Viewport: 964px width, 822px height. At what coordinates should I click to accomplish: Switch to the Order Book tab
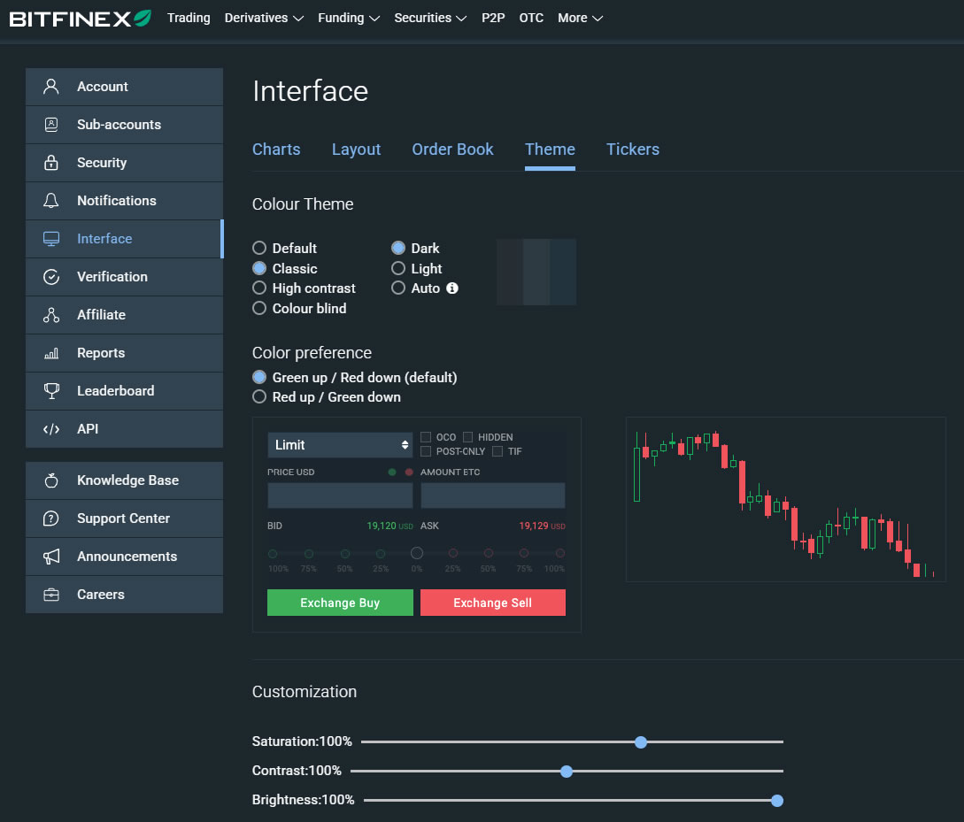pyautogui.click(x=452, y=150)
